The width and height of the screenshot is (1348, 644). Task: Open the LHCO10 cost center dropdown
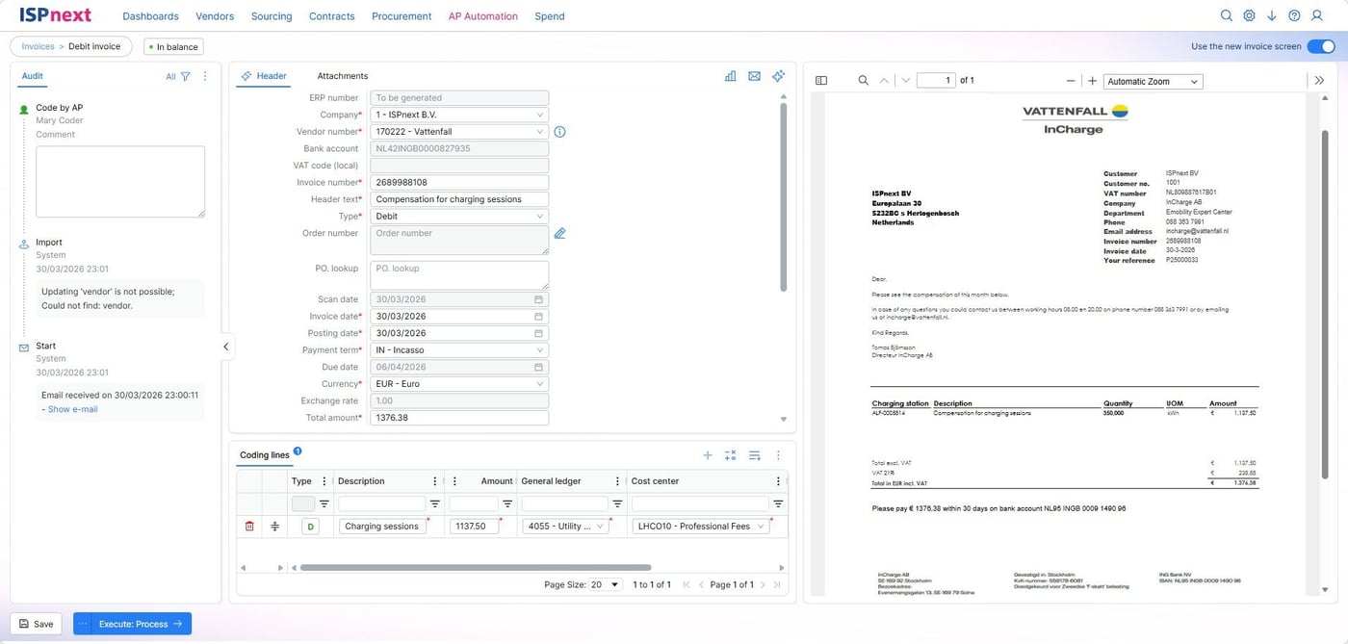pyautogui.click(x=701, y=527)
